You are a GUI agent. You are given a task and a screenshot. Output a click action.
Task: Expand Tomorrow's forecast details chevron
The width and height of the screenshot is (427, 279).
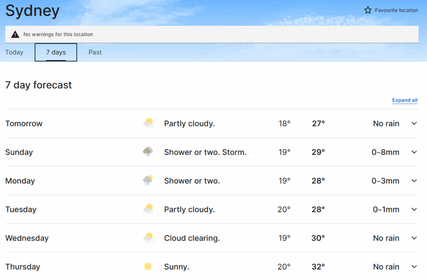point(414,123)
